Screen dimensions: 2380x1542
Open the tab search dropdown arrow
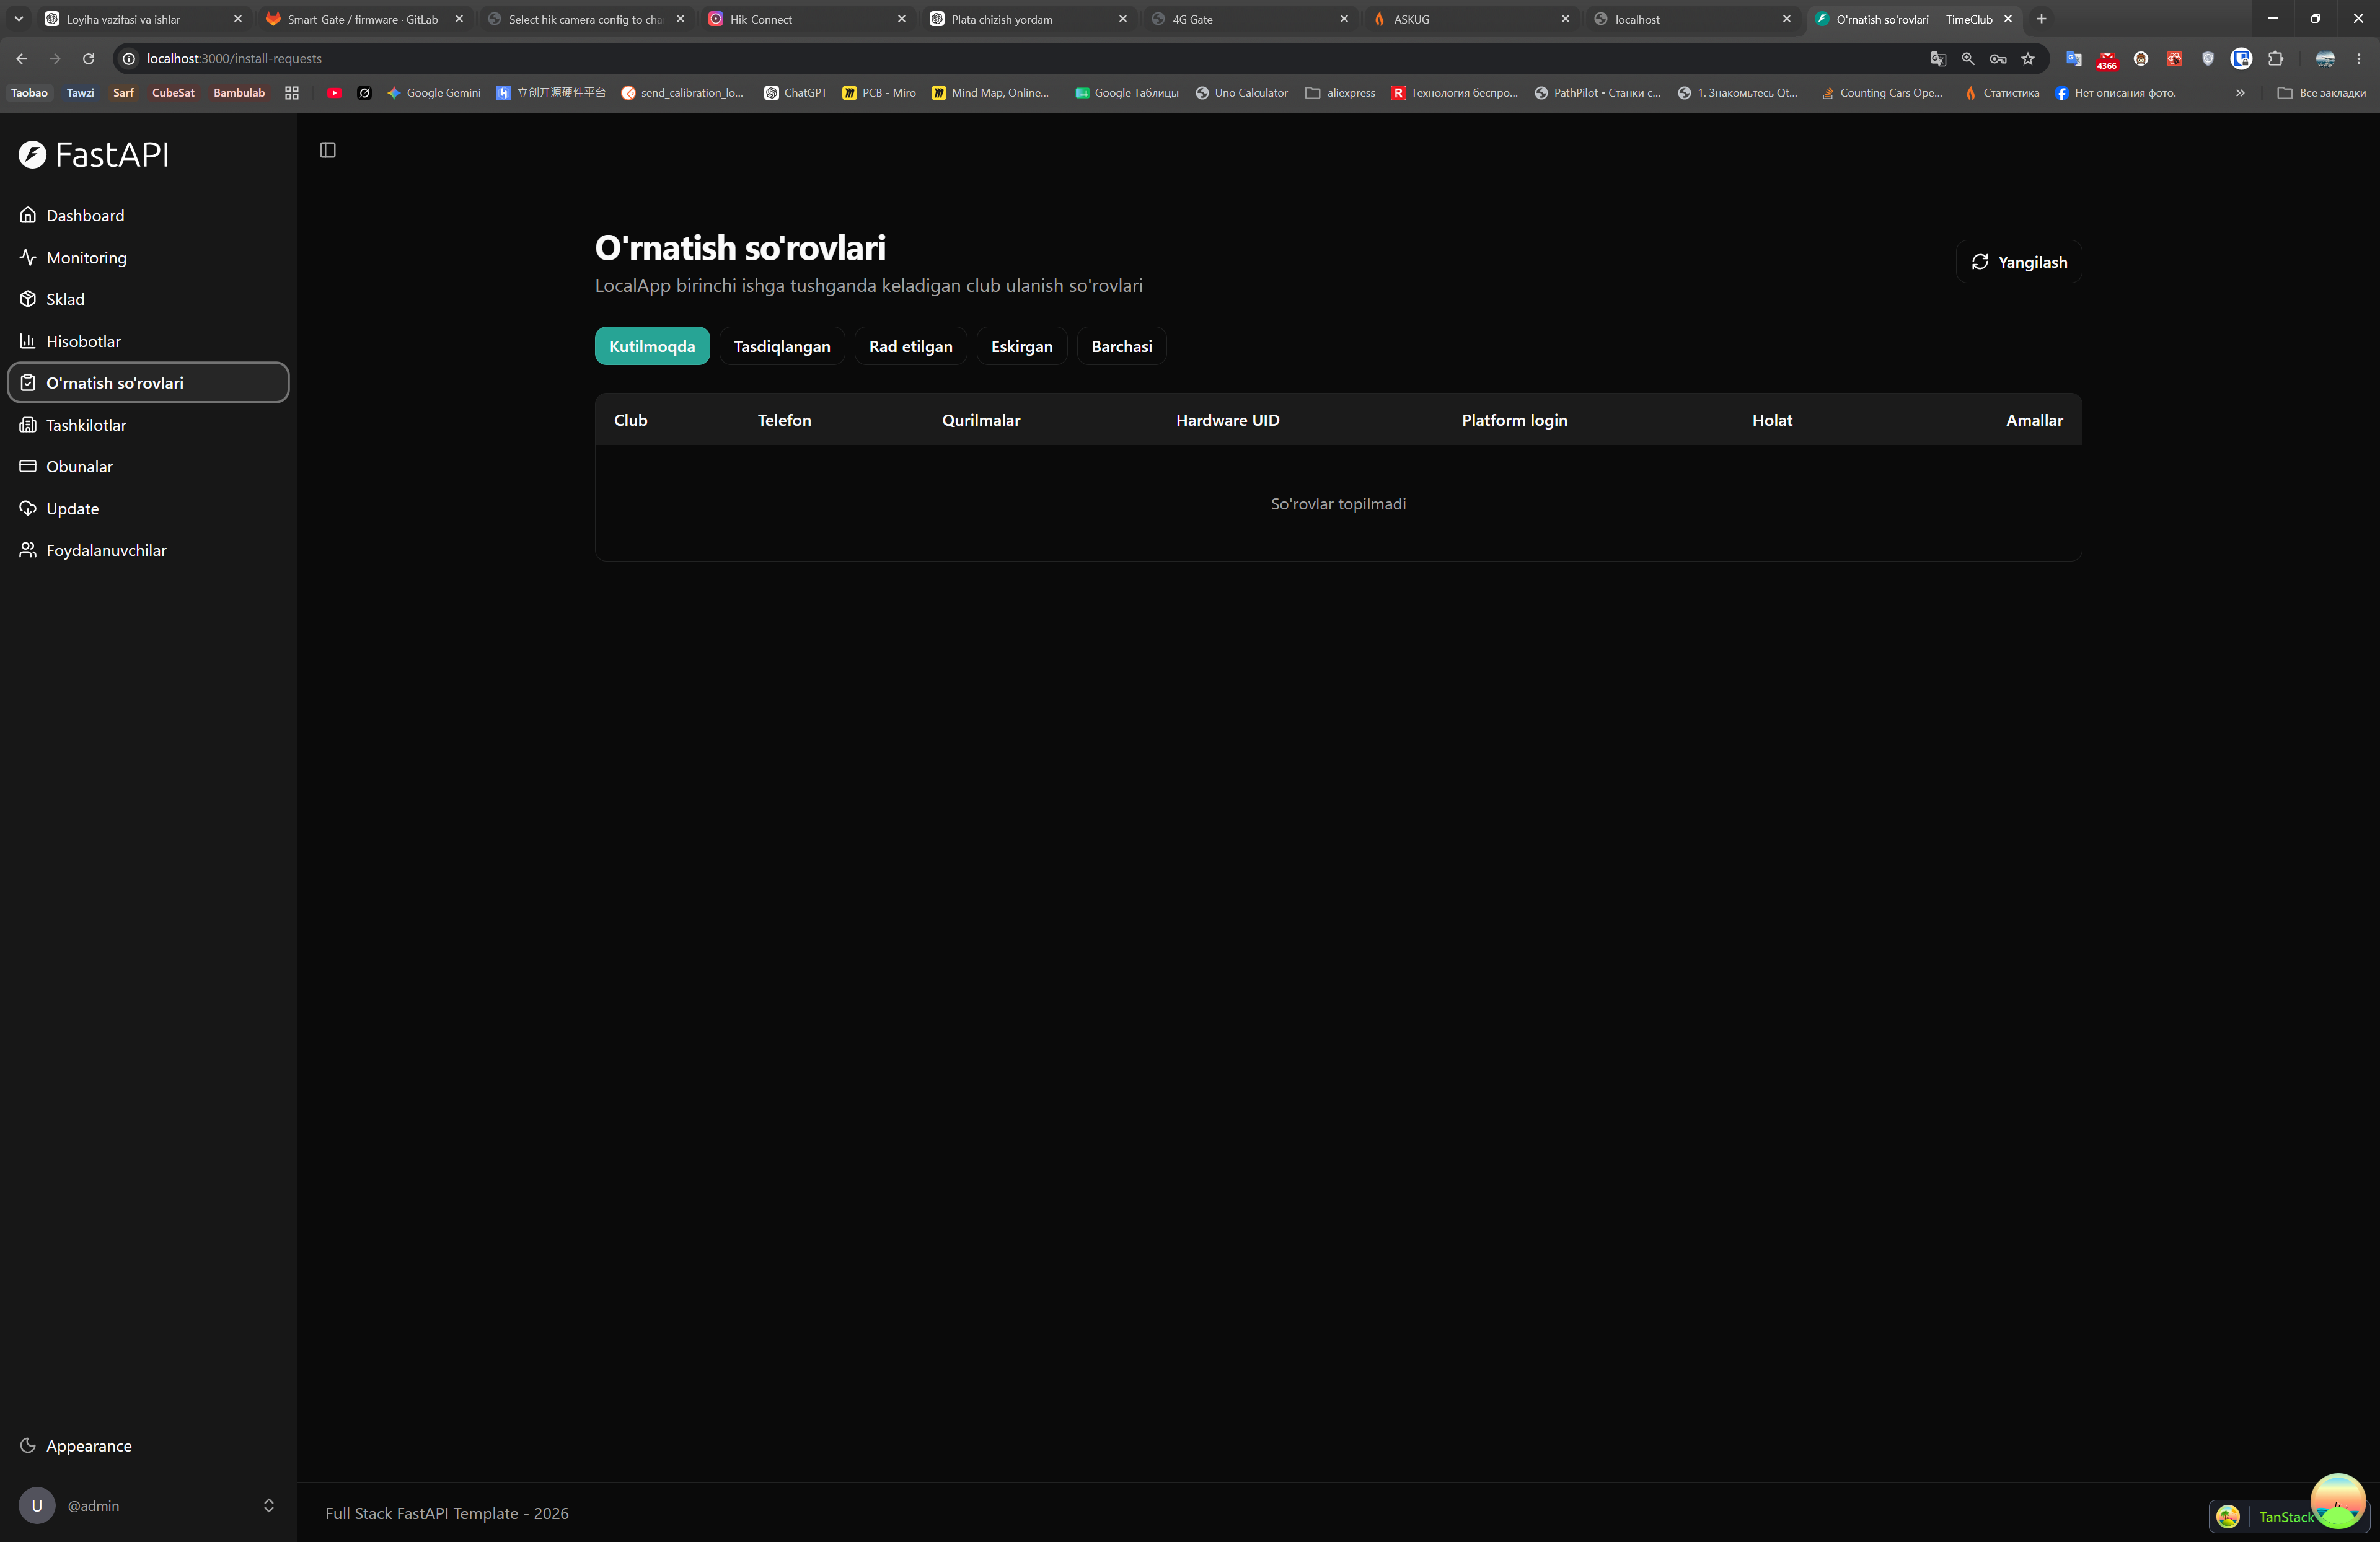click(18, 19)
